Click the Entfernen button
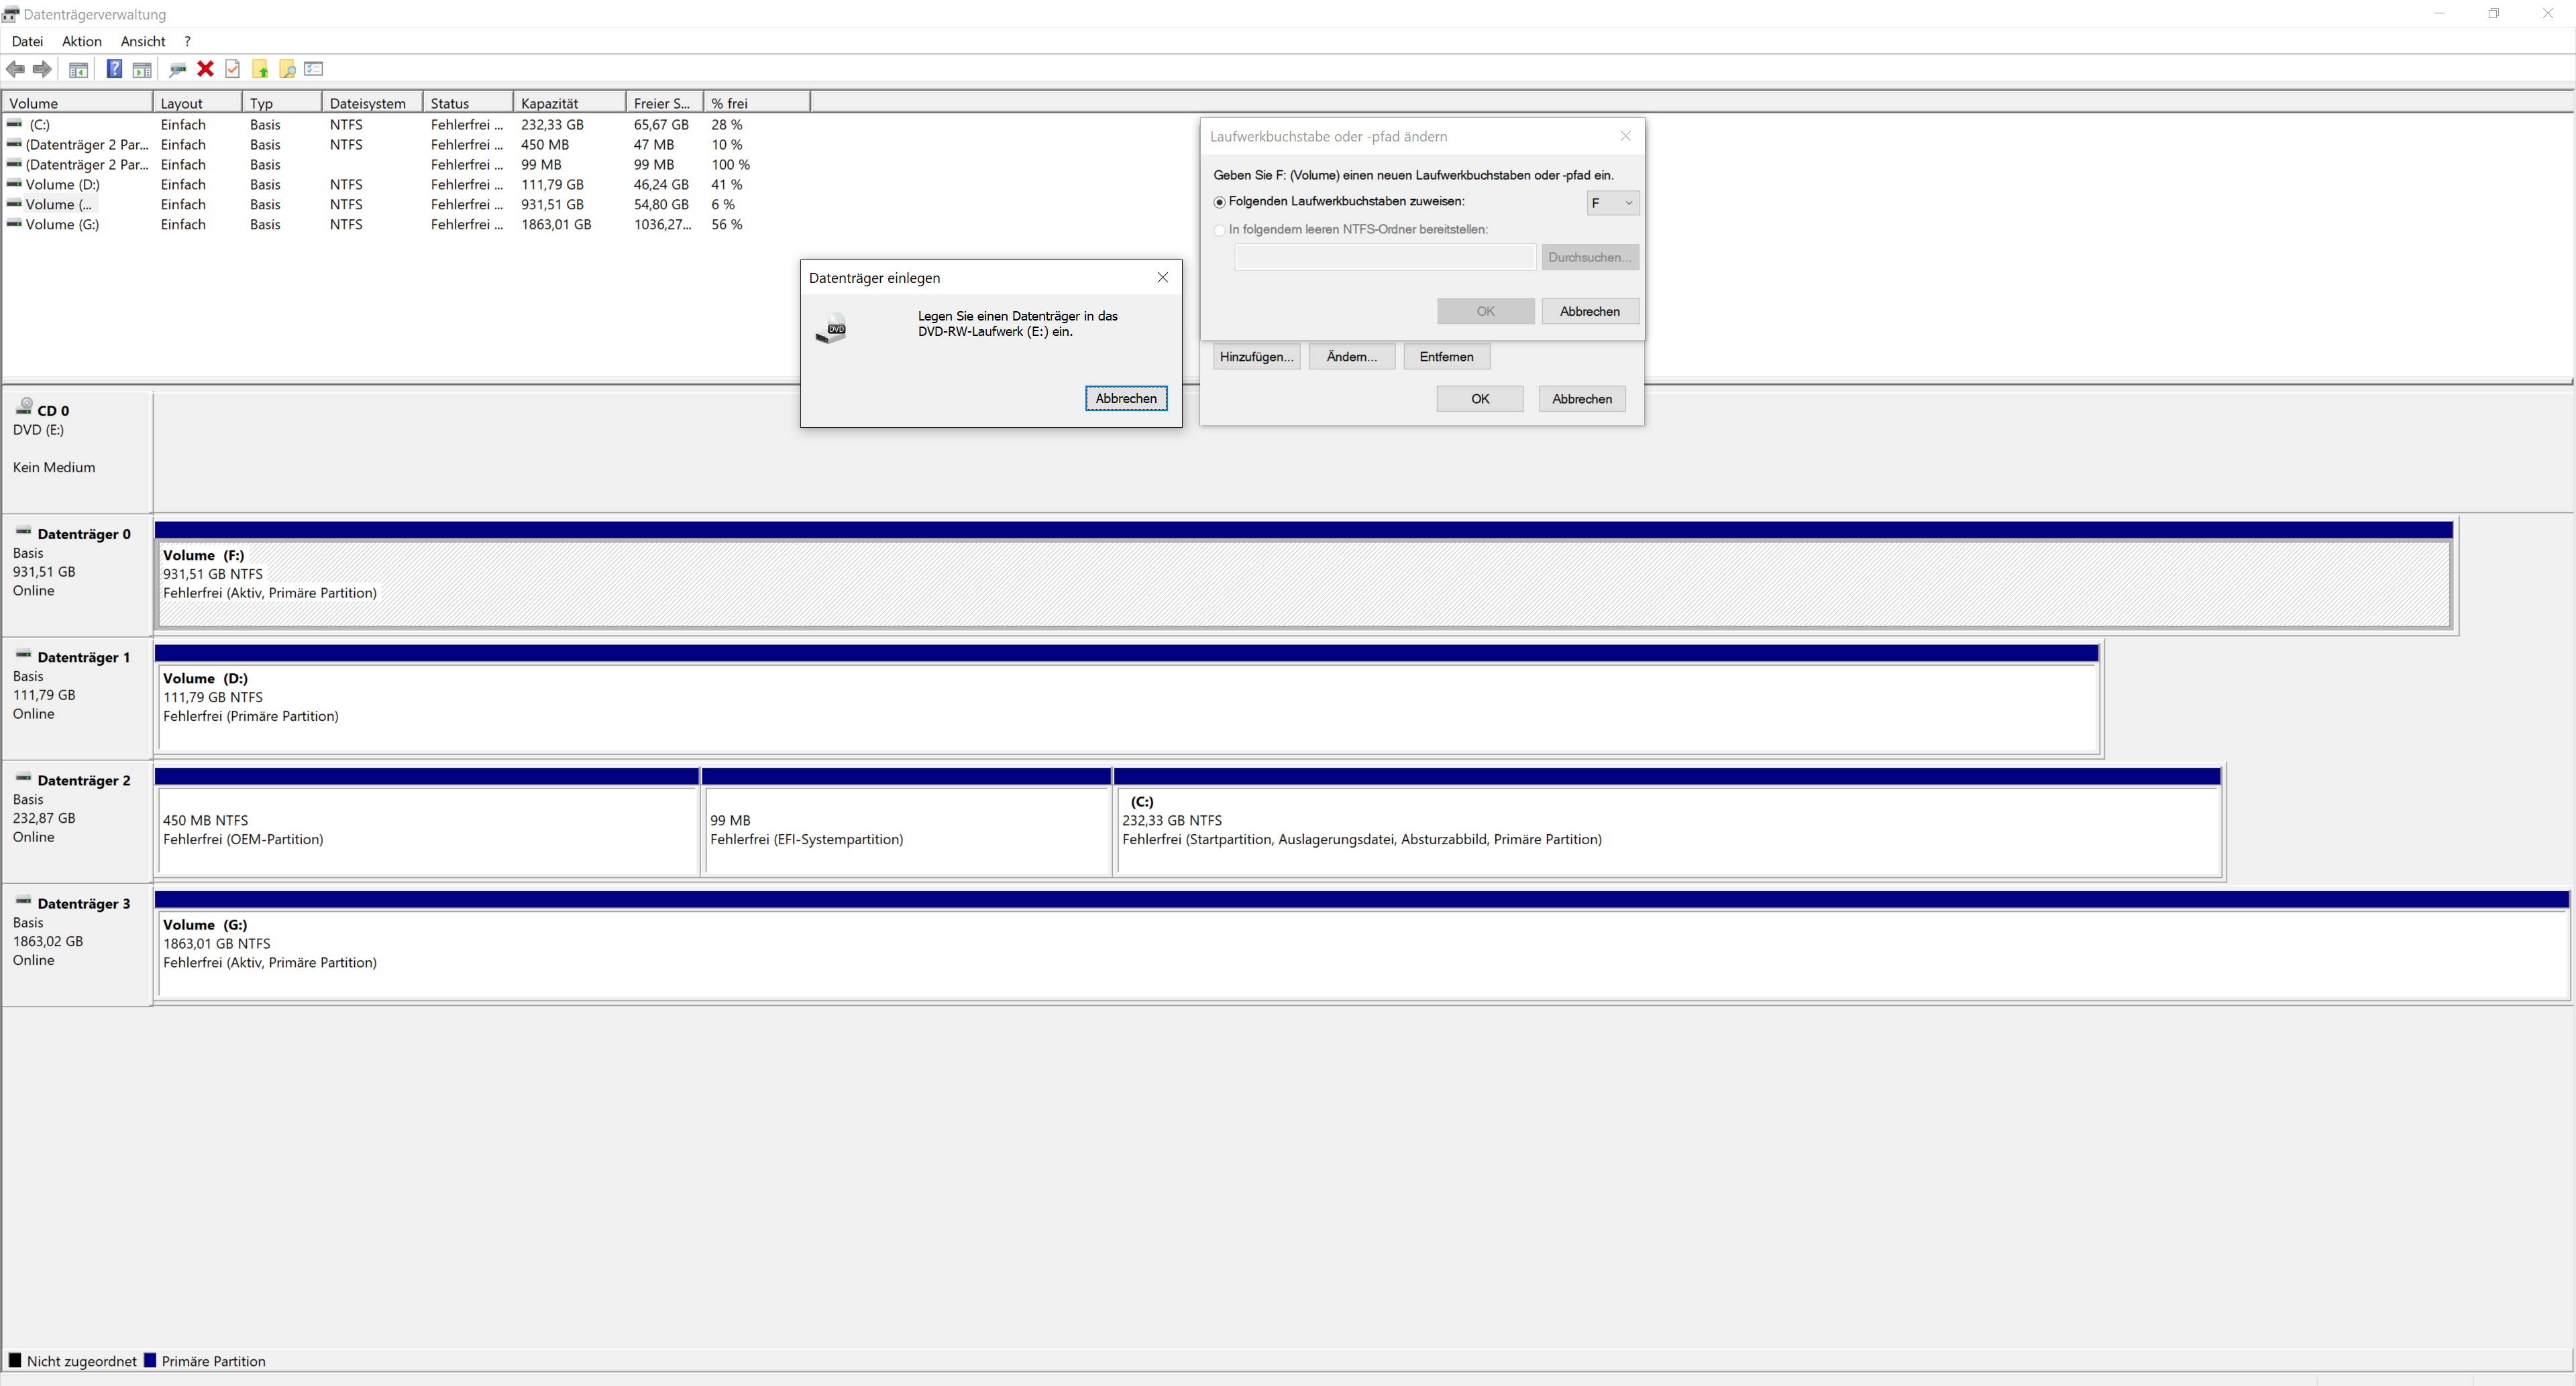The width and height of the screenshot is (2576, 1386). click(1446, 357)
